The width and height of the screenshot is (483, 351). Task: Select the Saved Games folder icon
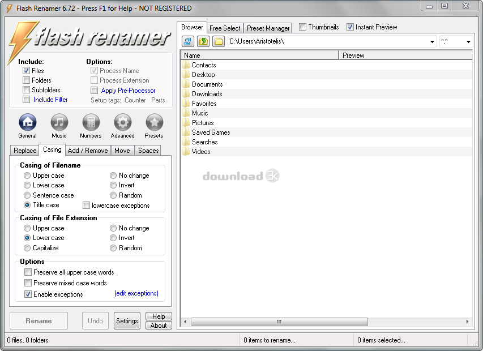click(186, 132)
